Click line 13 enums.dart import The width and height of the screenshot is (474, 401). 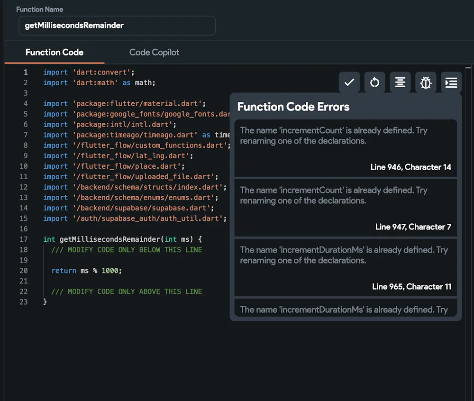pyautogui.click(x=131, y=198)
